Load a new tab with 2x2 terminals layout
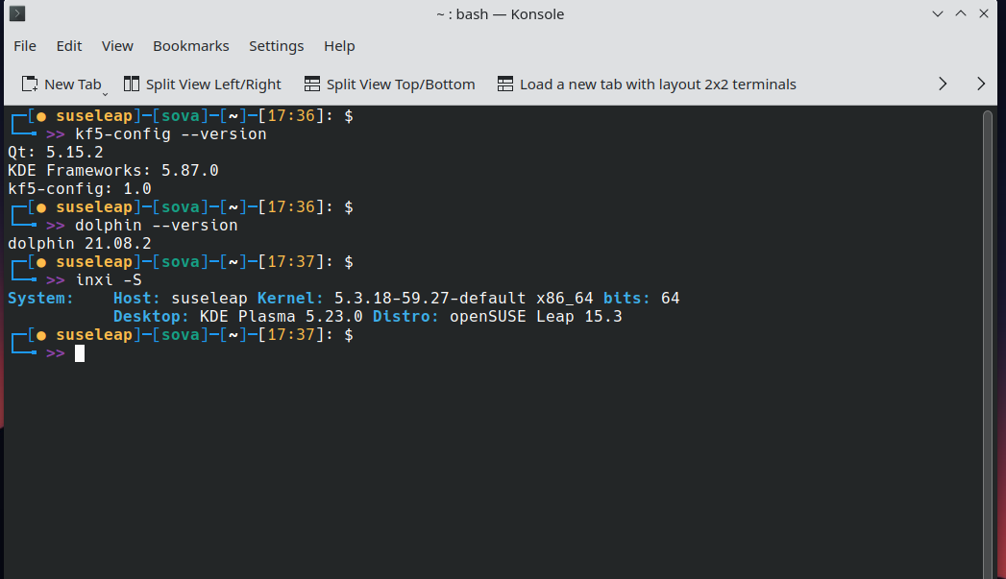This screenshot has height=579, width=1006. point(647,84)
